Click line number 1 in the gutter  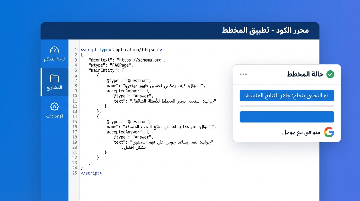pos(76,50)
